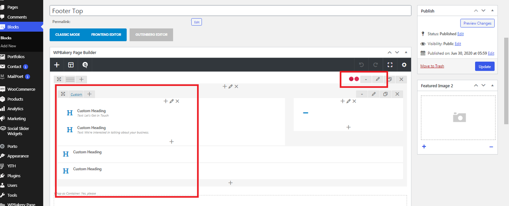Click the Move to Trash link
The image size is (509, 206).
pos(432,66)
